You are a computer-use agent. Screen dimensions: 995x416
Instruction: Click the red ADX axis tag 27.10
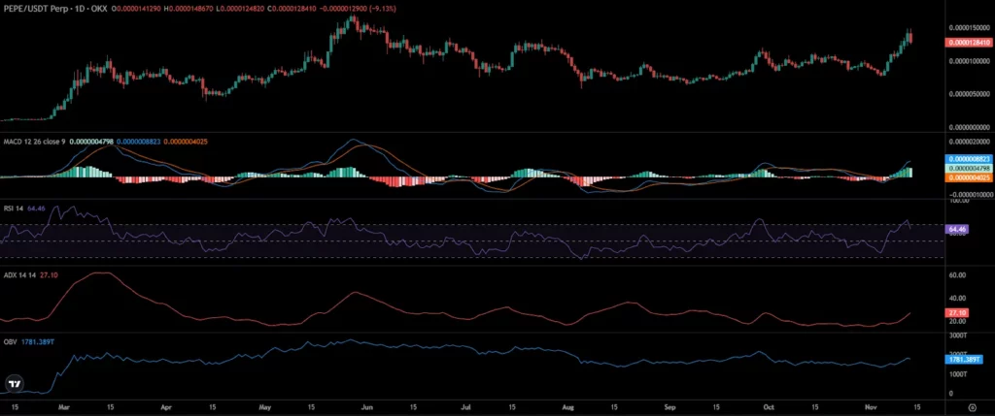[x=956, y=313]
